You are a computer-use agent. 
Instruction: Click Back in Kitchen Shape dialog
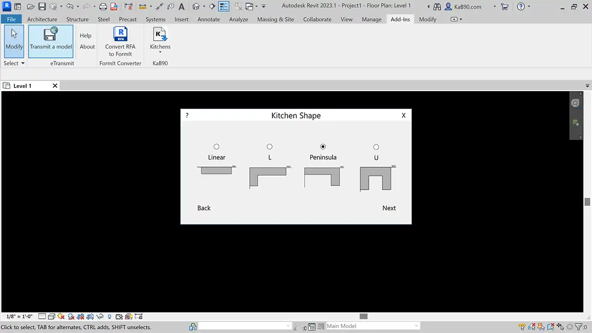tap(203, 208)
